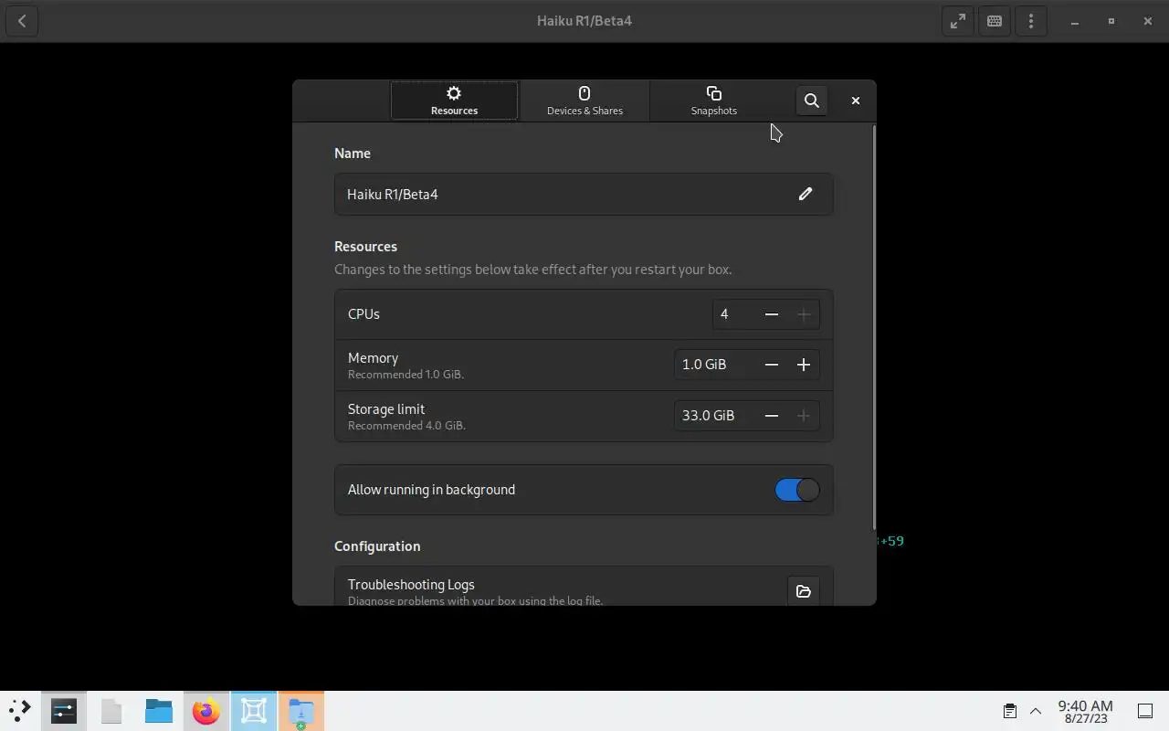This screenshot has width=1169, height=731.
Task: Decrease the CPUs count
Action: pyautogui.click(x=772, y=314)
